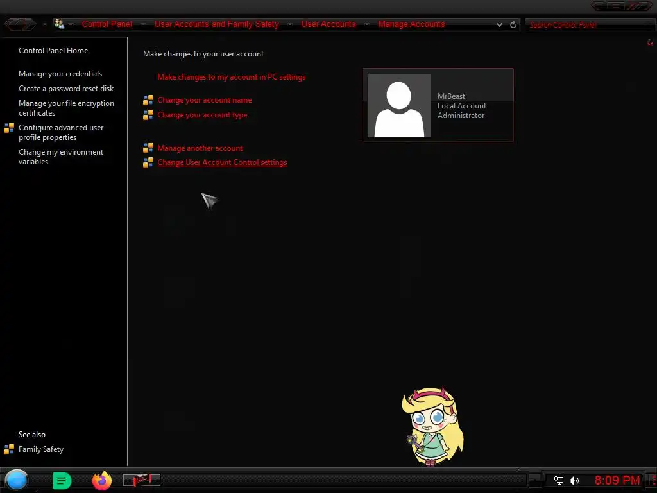
Task: Go to Control Panel breadcrumb
Action: coord(107,24)
